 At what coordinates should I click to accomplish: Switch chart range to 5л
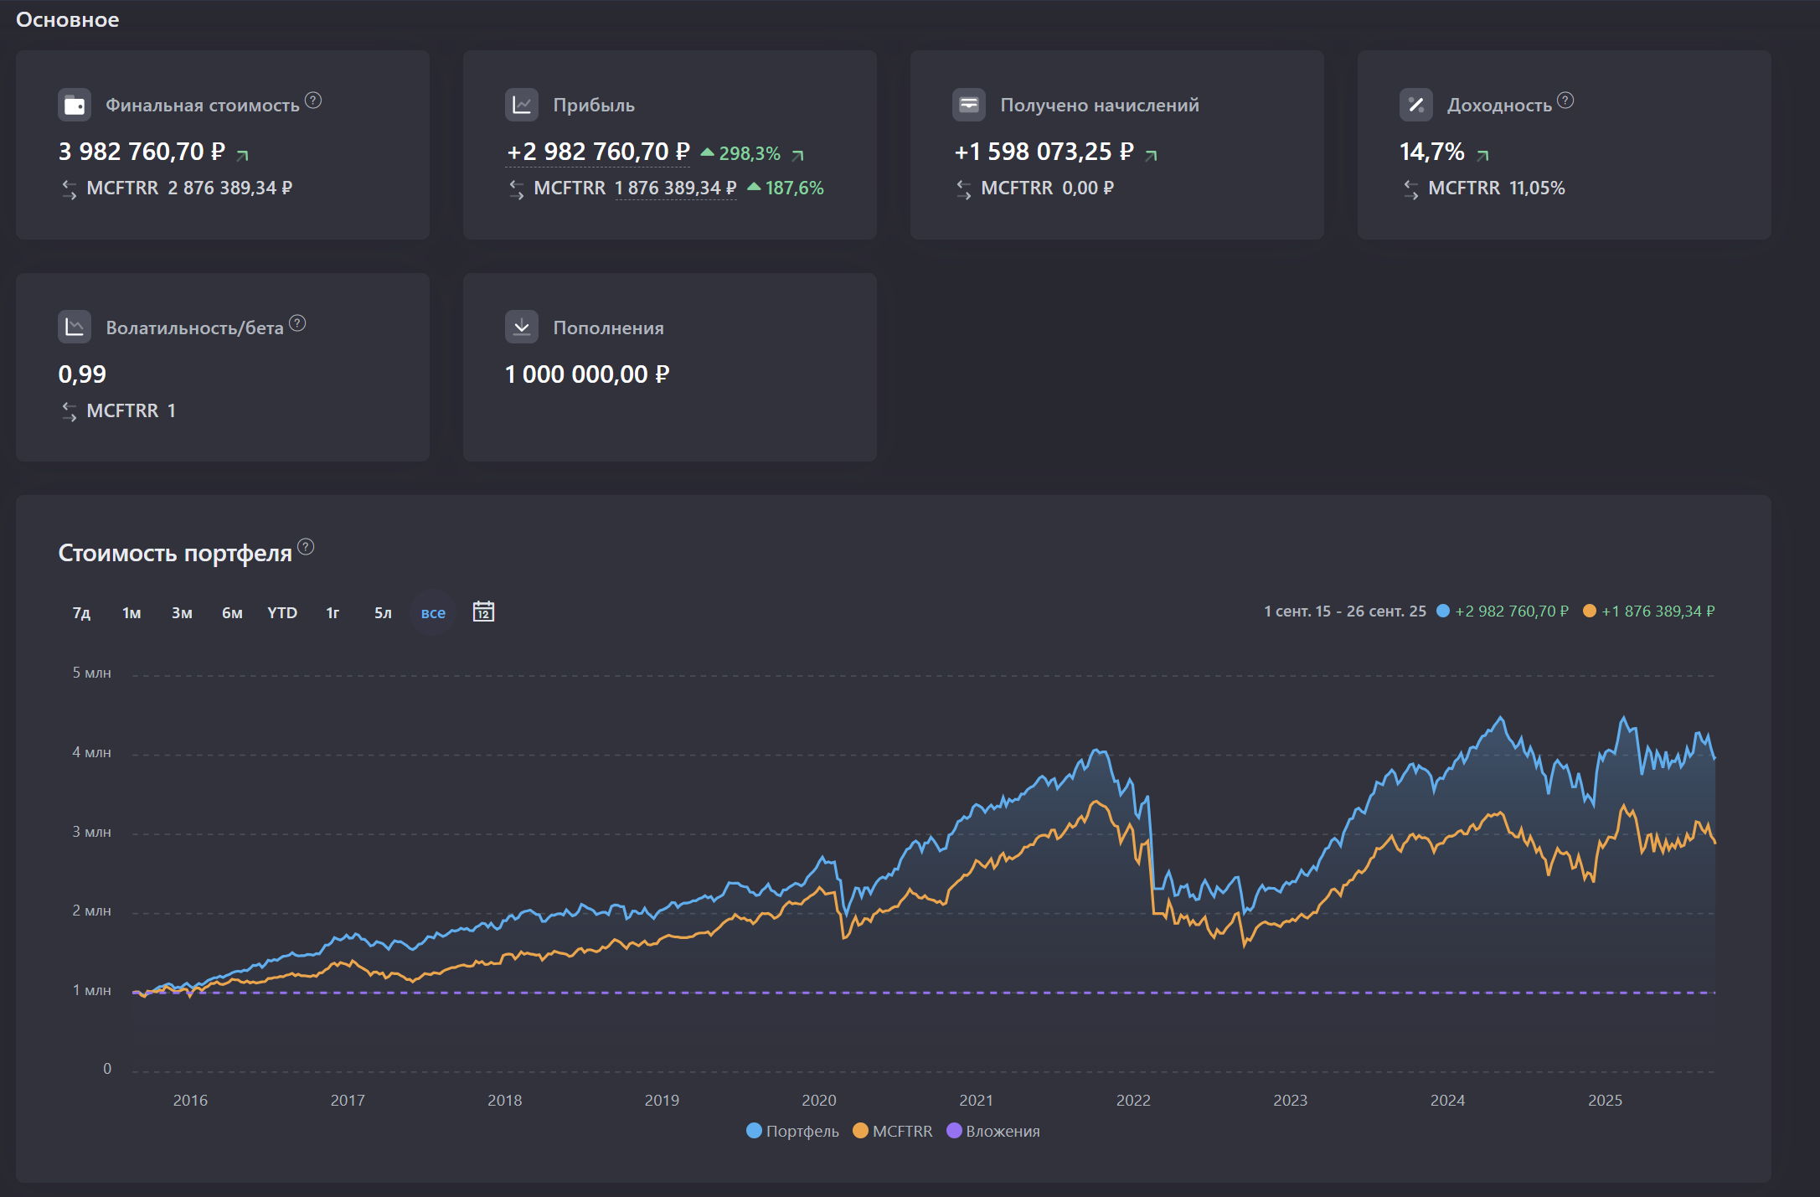pos(383,612)
